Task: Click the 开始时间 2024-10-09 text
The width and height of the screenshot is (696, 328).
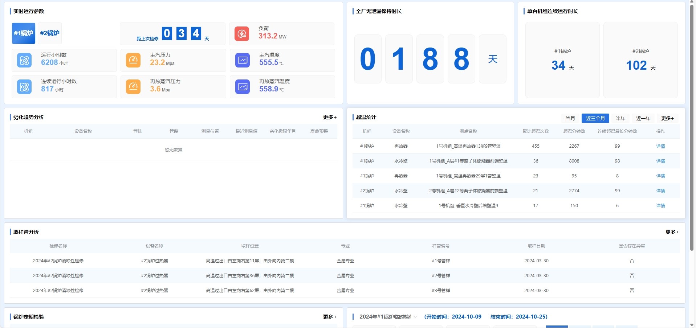Action: (453, 317)
